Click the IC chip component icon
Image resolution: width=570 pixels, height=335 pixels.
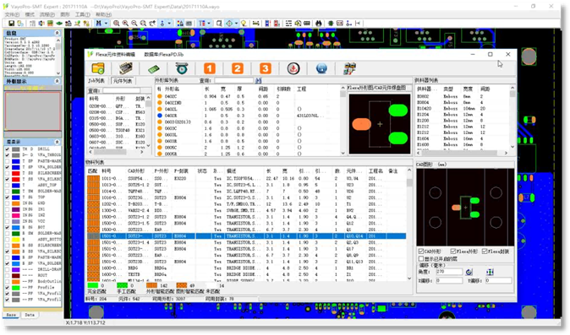[126, 68]
